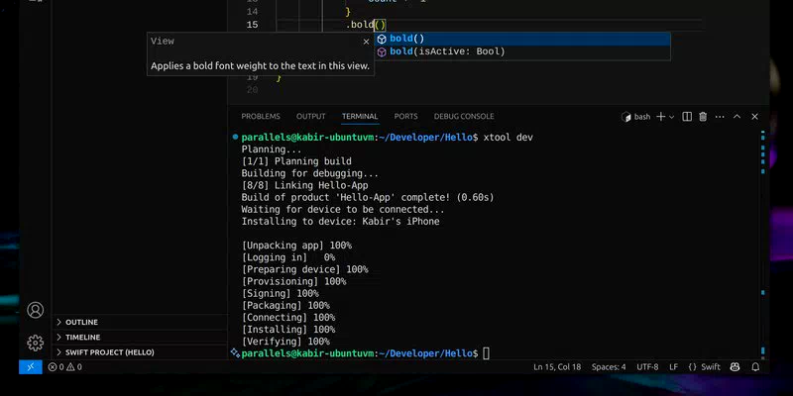Screen dimensions: 793x396
Task: Click the sparkle icon on the last prompt
Action: (x=235, y=353)
